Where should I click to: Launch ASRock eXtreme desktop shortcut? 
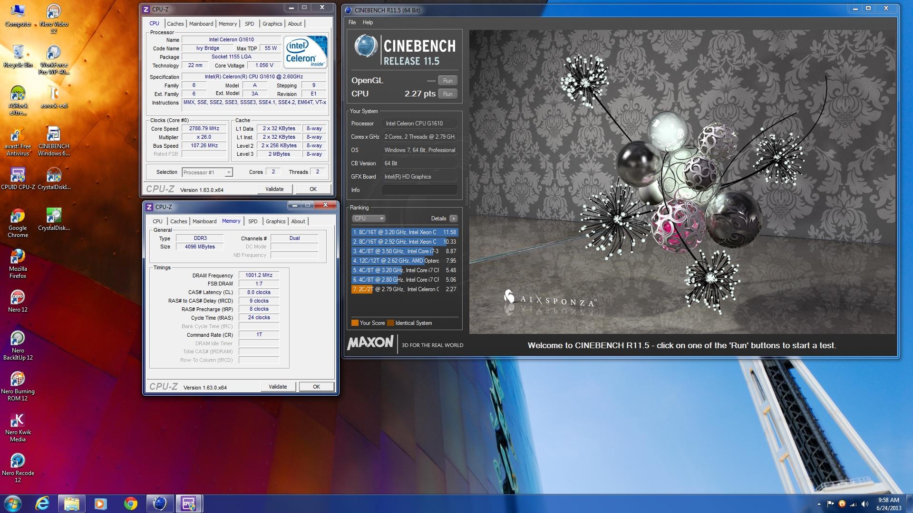click(18, 100)
